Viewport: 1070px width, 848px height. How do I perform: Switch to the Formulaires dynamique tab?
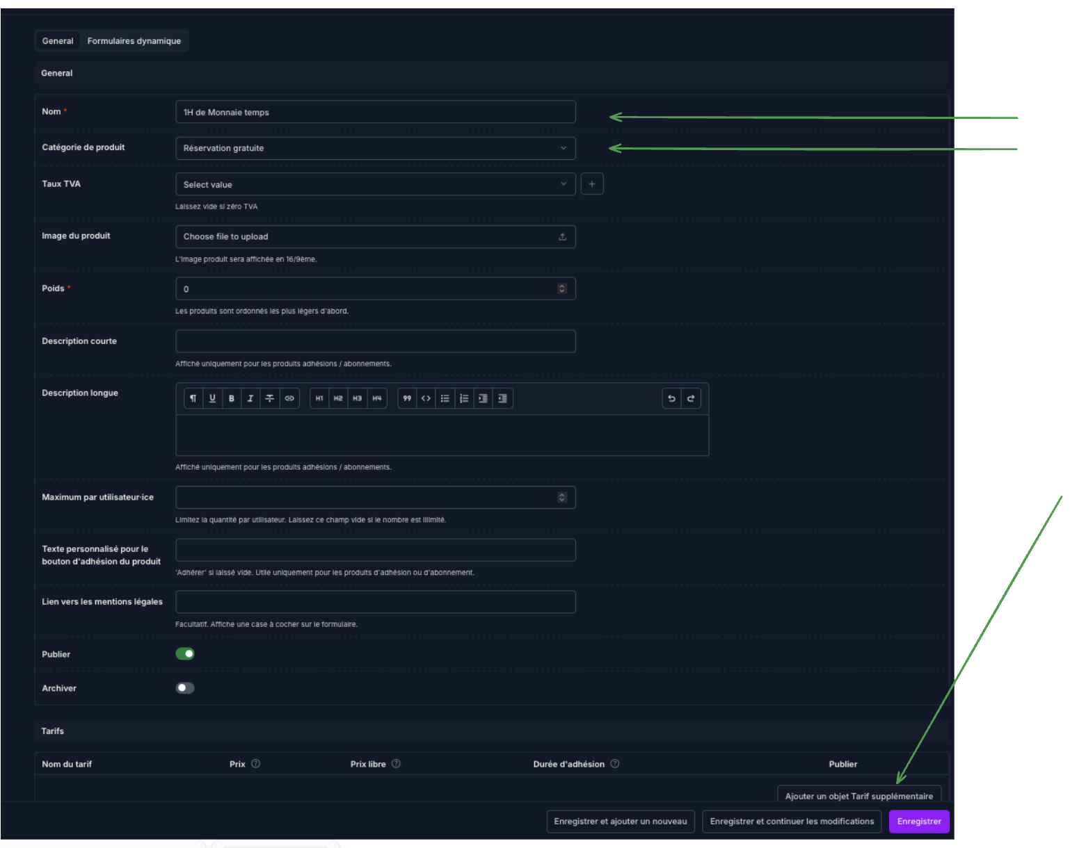134,41
